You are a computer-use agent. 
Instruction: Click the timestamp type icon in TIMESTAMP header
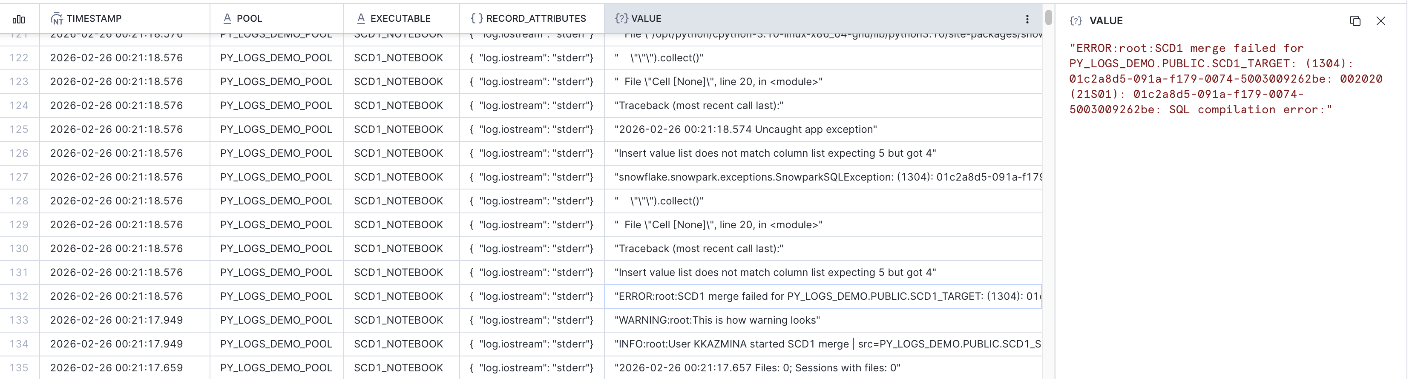pyautogui.click(x=57, y=19)
